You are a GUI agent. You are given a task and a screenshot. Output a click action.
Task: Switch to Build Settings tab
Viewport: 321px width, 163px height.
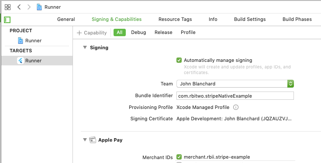coord(250,20)
